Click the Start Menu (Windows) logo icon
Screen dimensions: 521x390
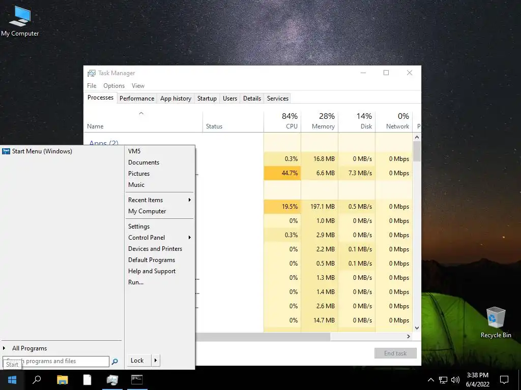click(6, 151)
